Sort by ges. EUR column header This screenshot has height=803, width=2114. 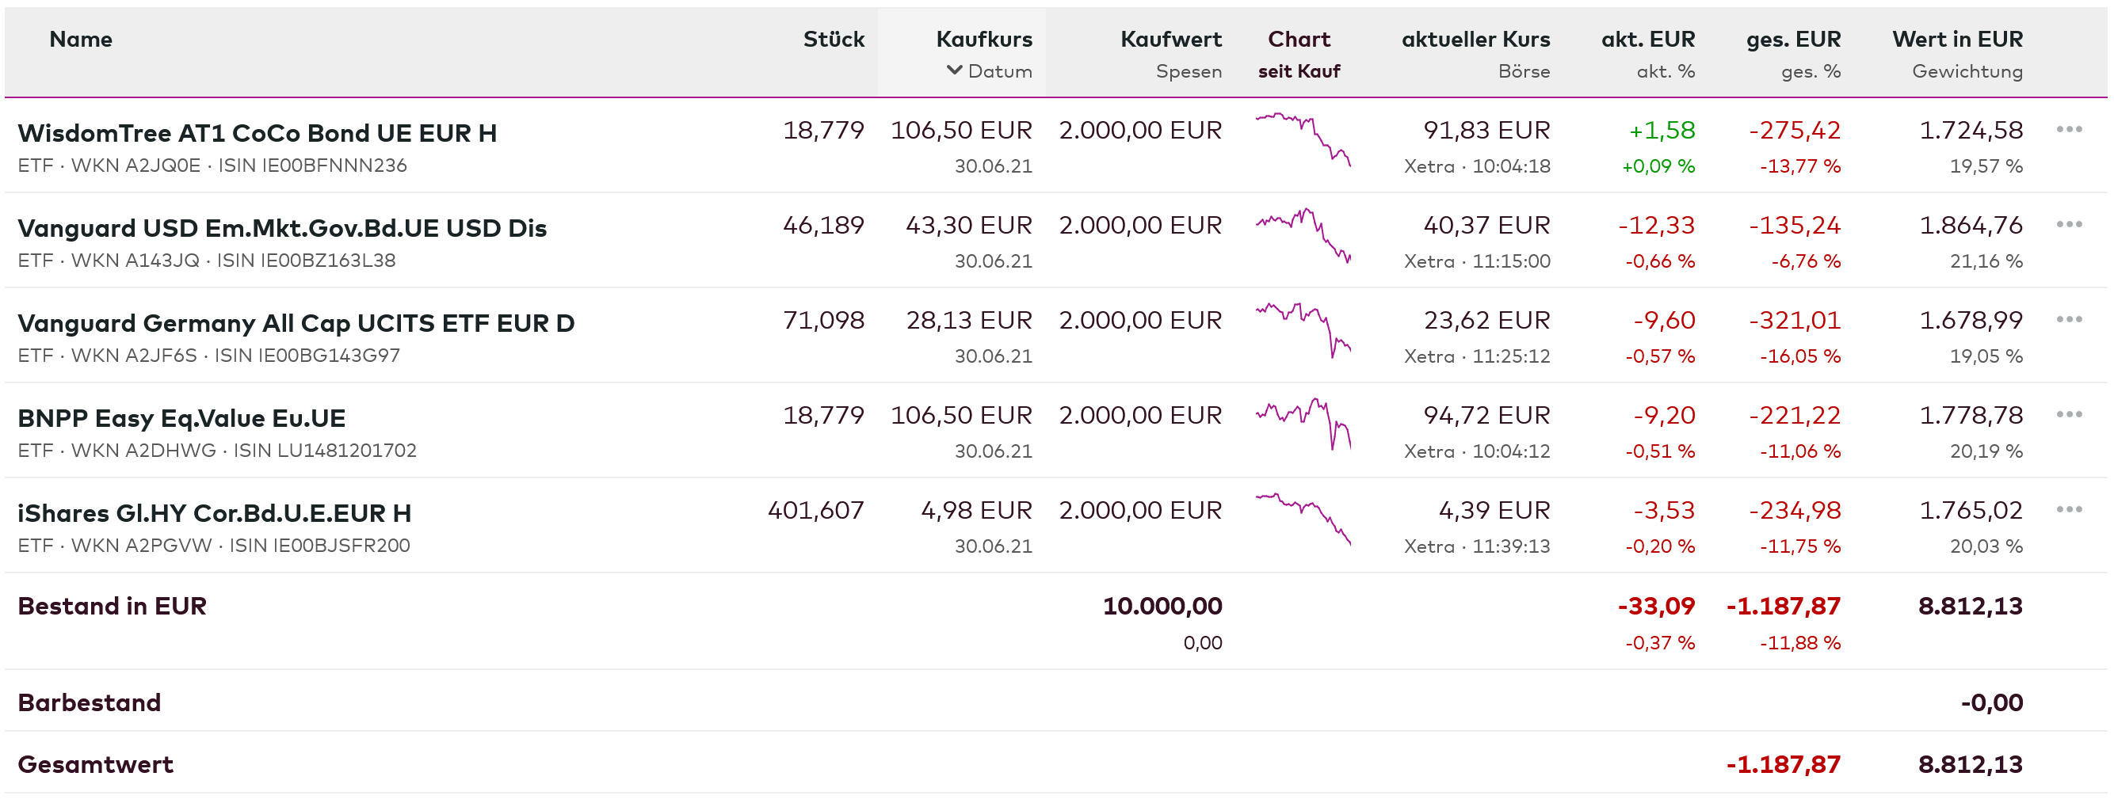pos(1792,40)
